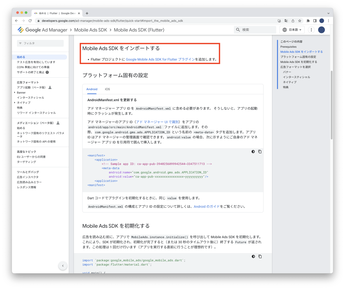Open アド マネージャー UI で識別 link
The image size is (345, 289).
[x=157, y=122]
